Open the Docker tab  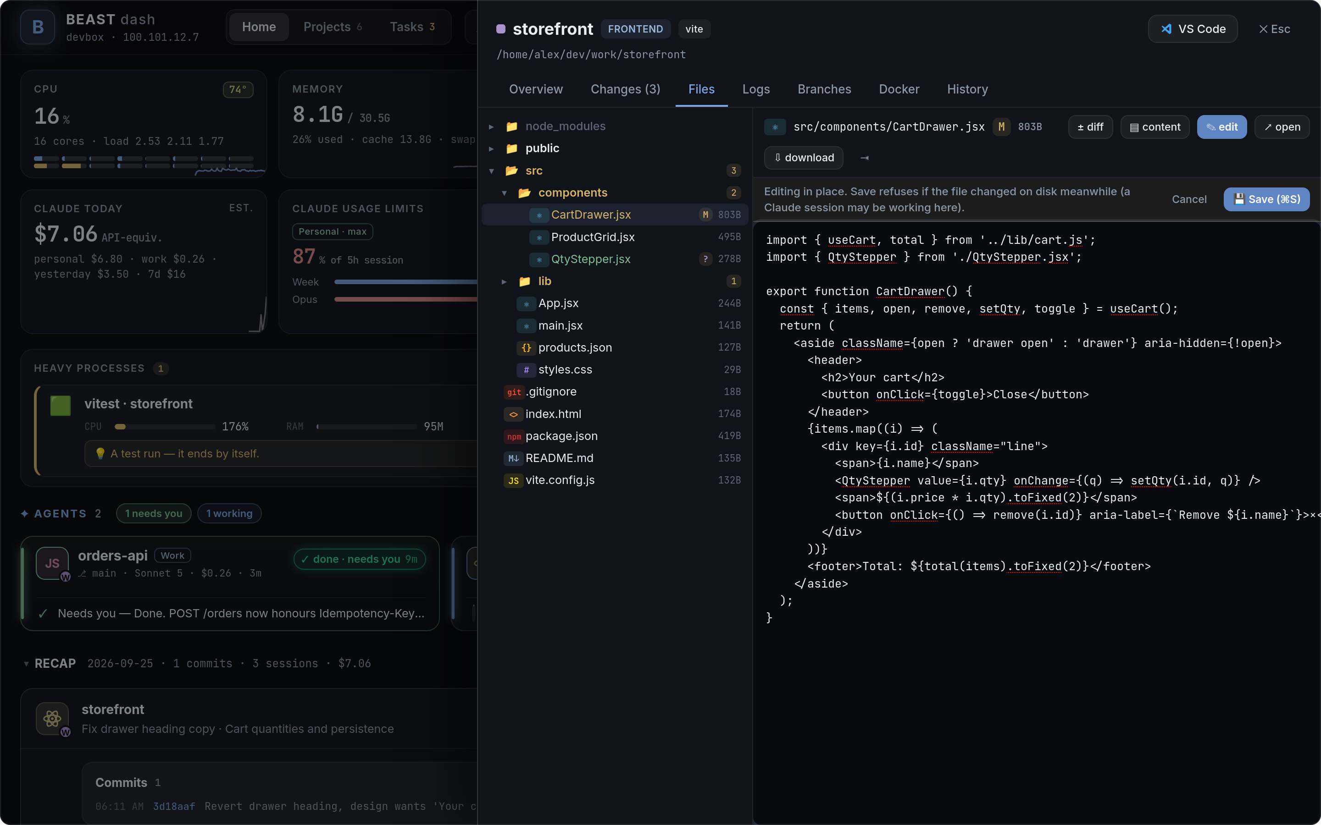pos(899,89)
